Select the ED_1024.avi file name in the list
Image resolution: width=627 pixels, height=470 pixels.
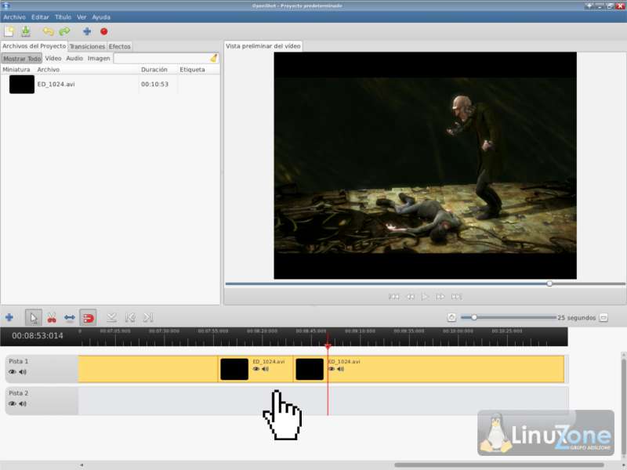[56, 85]
